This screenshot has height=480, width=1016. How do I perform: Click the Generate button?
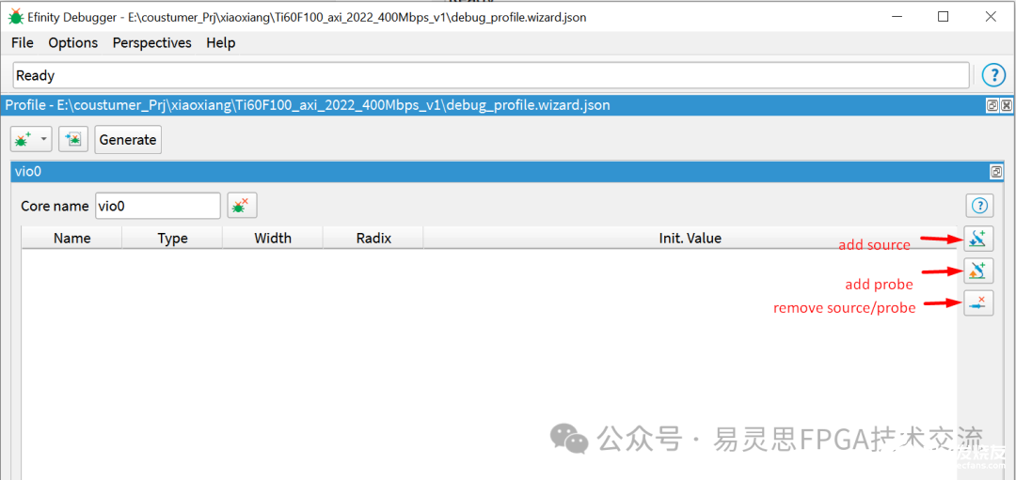point(128,139)
